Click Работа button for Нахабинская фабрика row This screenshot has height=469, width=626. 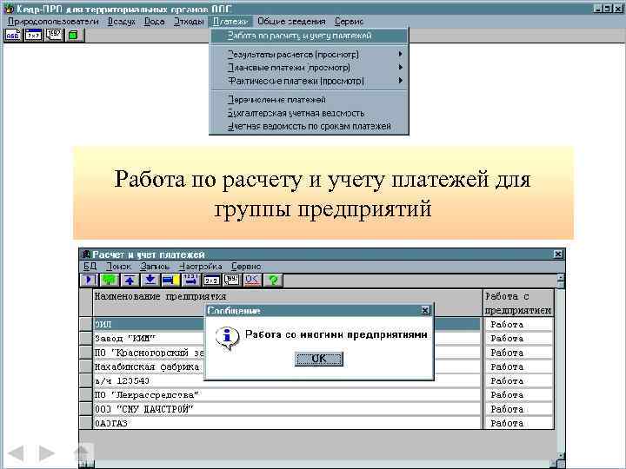pos(518,367)
